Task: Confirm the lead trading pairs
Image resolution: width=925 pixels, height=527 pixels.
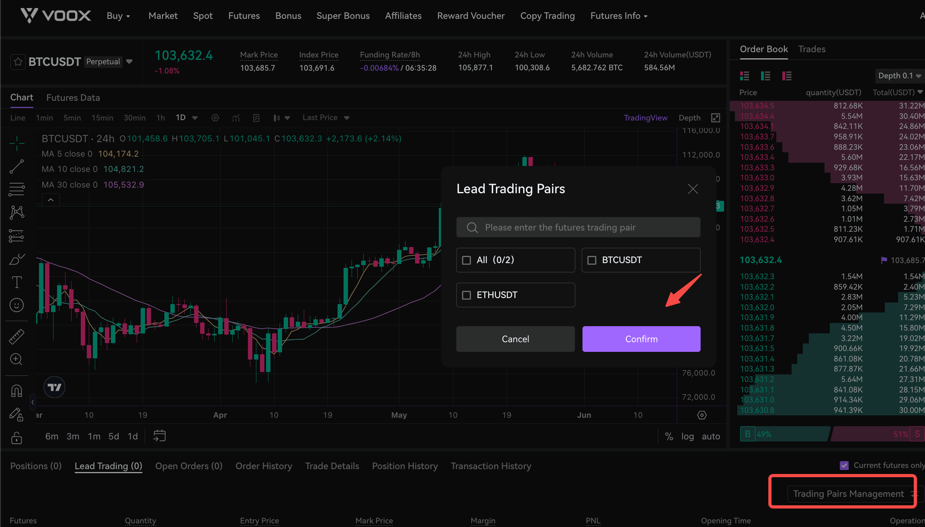Action: click(x=641, y=339)
